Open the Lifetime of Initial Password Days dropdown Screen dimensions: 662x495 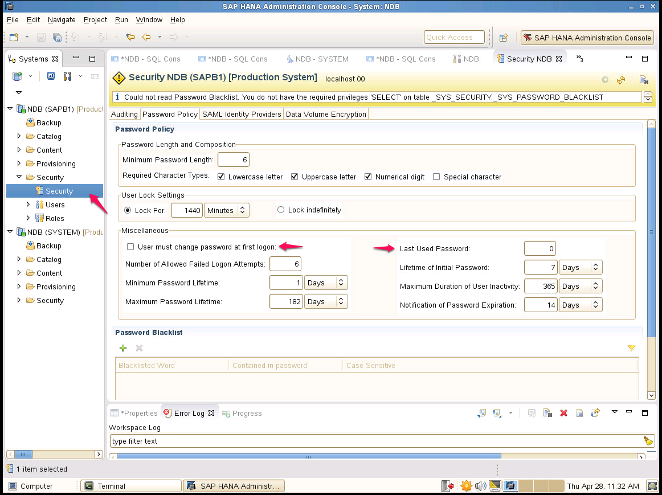(580, 268)
